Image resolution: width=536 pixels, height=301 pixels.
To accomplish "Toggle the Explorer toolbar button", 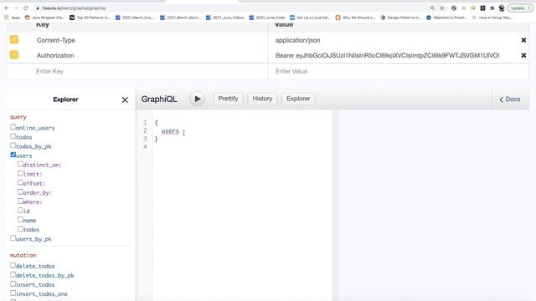I will [298, 99].
